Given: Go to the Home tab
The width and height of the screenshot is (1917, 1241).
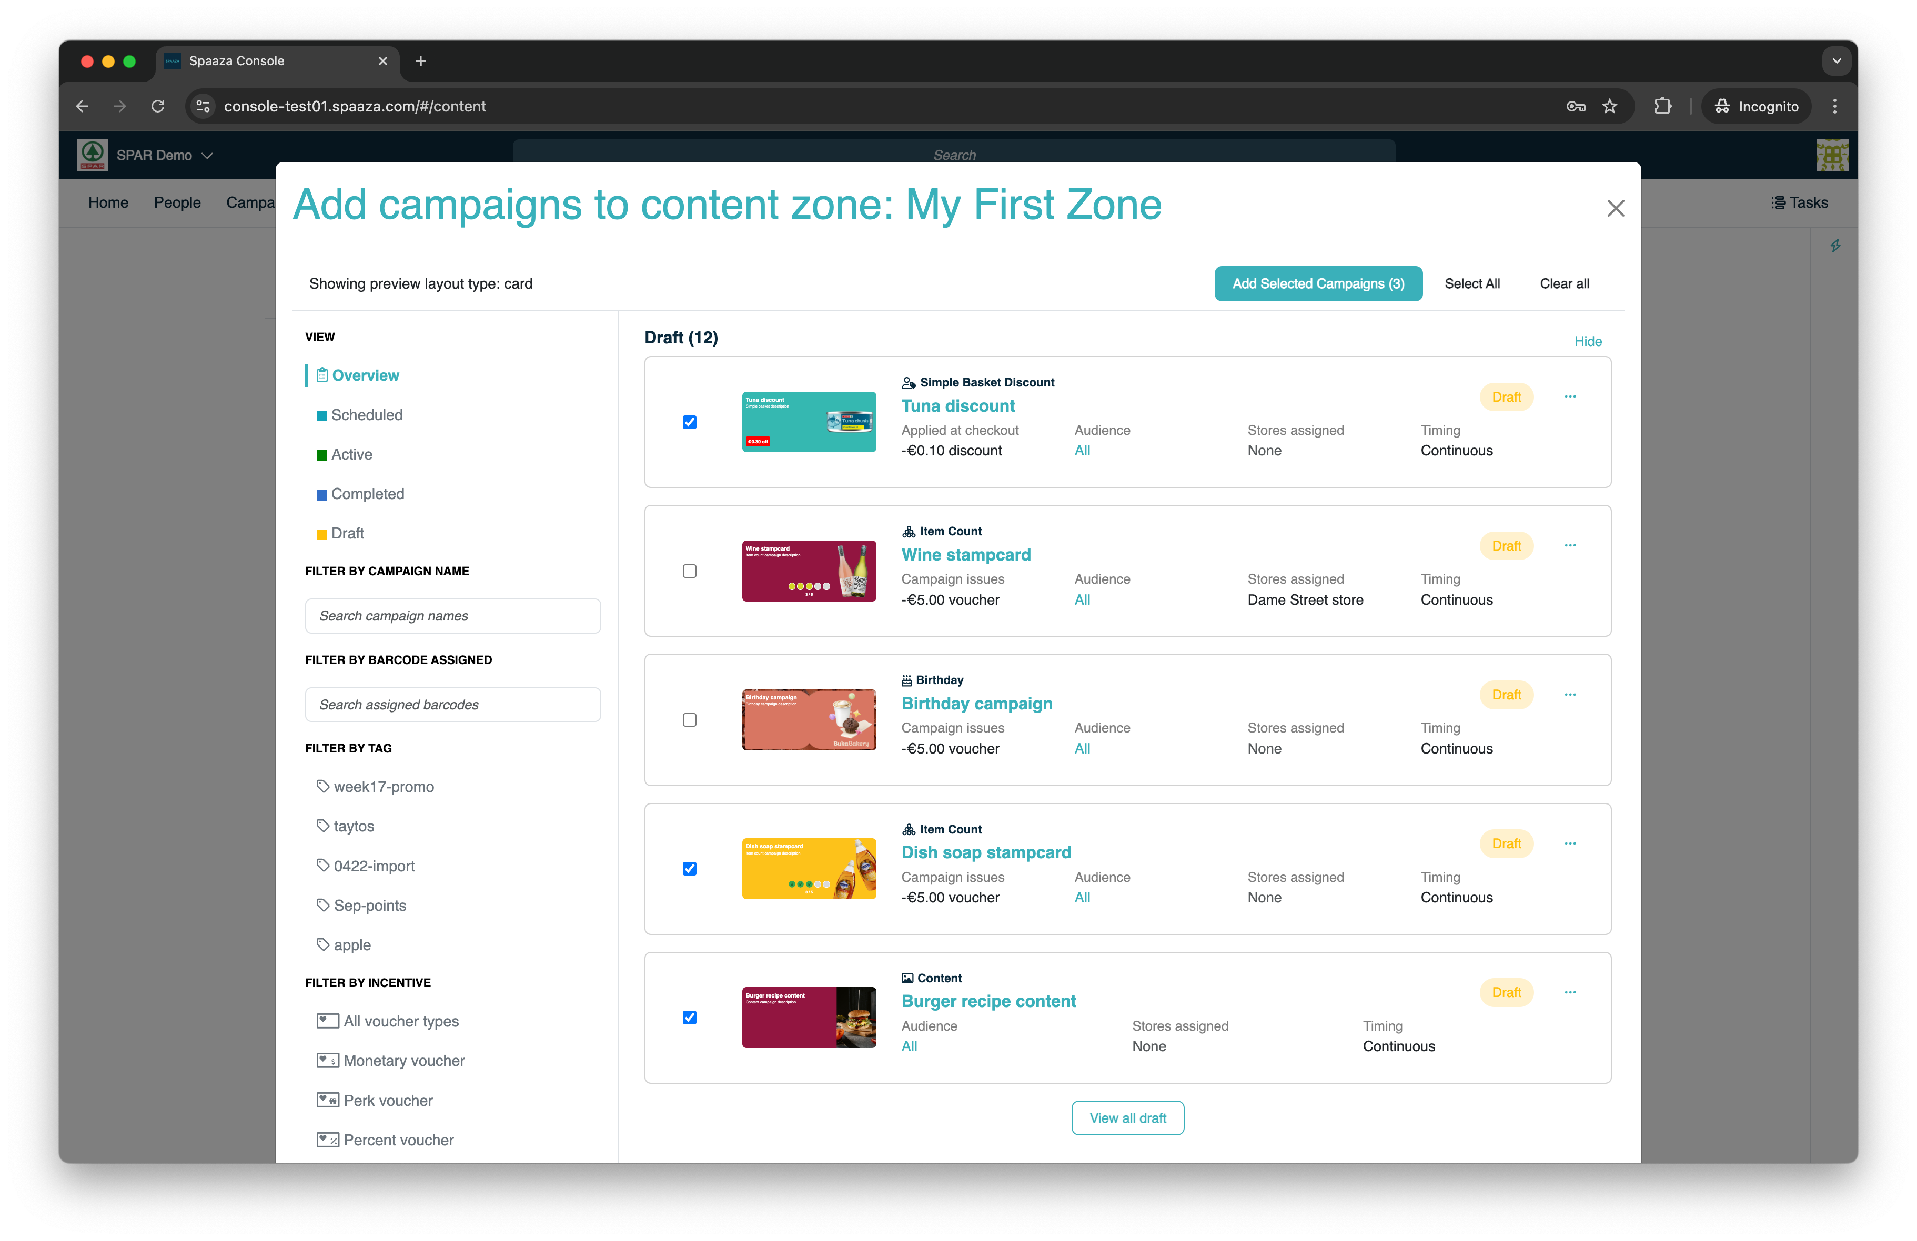Looking at the screenshot, I should pos(108,202).
